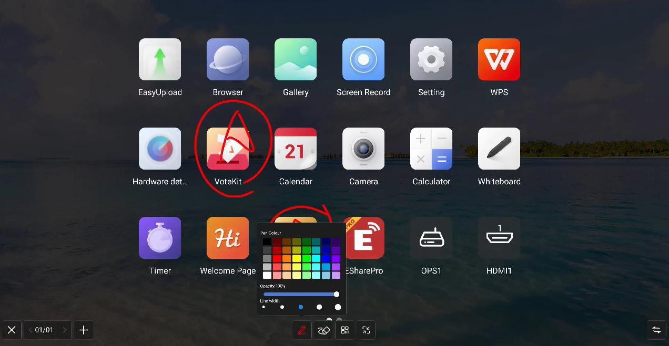Select the blue medium line width
The image size is (669, 346).
tap(301, 307)
